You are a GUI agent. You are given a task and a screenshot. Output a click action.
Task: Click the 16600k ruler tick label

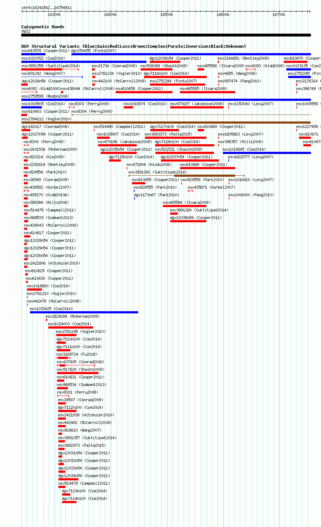223,14
